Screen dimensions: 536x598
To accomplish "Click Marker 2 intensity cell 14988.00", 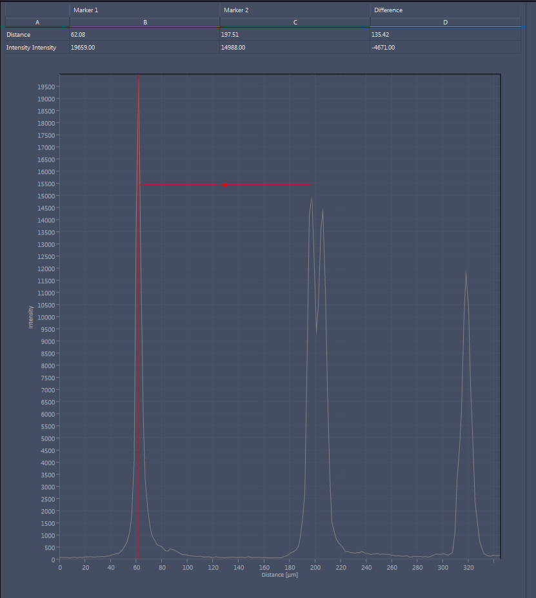I will 233,47.
